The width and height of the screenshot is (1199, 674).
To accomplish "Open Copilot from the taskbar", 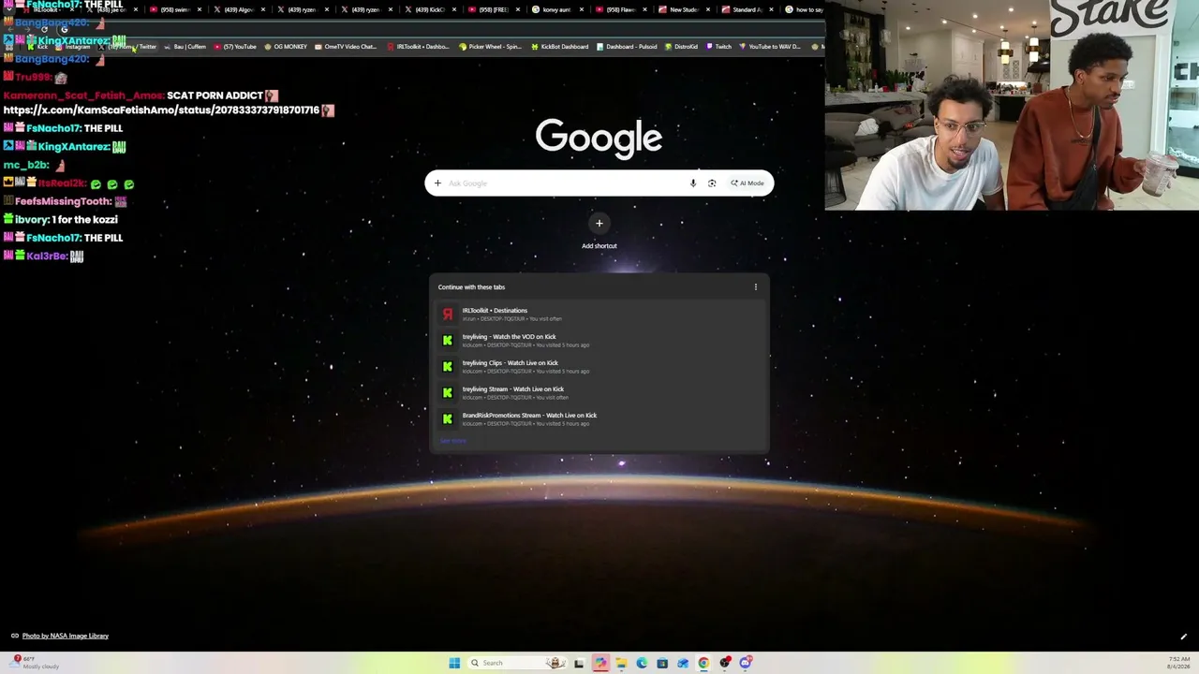I will point(600,663).
